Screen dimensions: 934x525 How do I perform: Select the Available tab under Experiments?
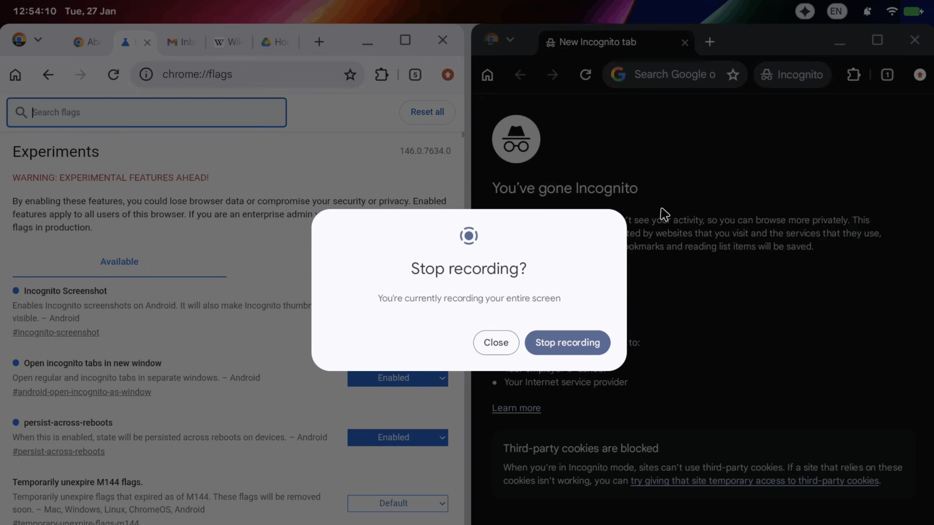119,261
